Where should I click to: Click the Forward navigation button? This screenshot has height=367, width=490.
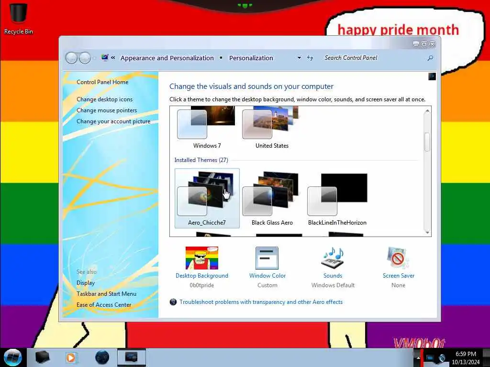85,58
